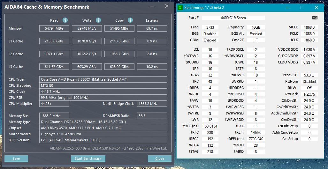Click the info icon next to Write
The height and width of the screenshot is (169, 328).
[98, 20]
